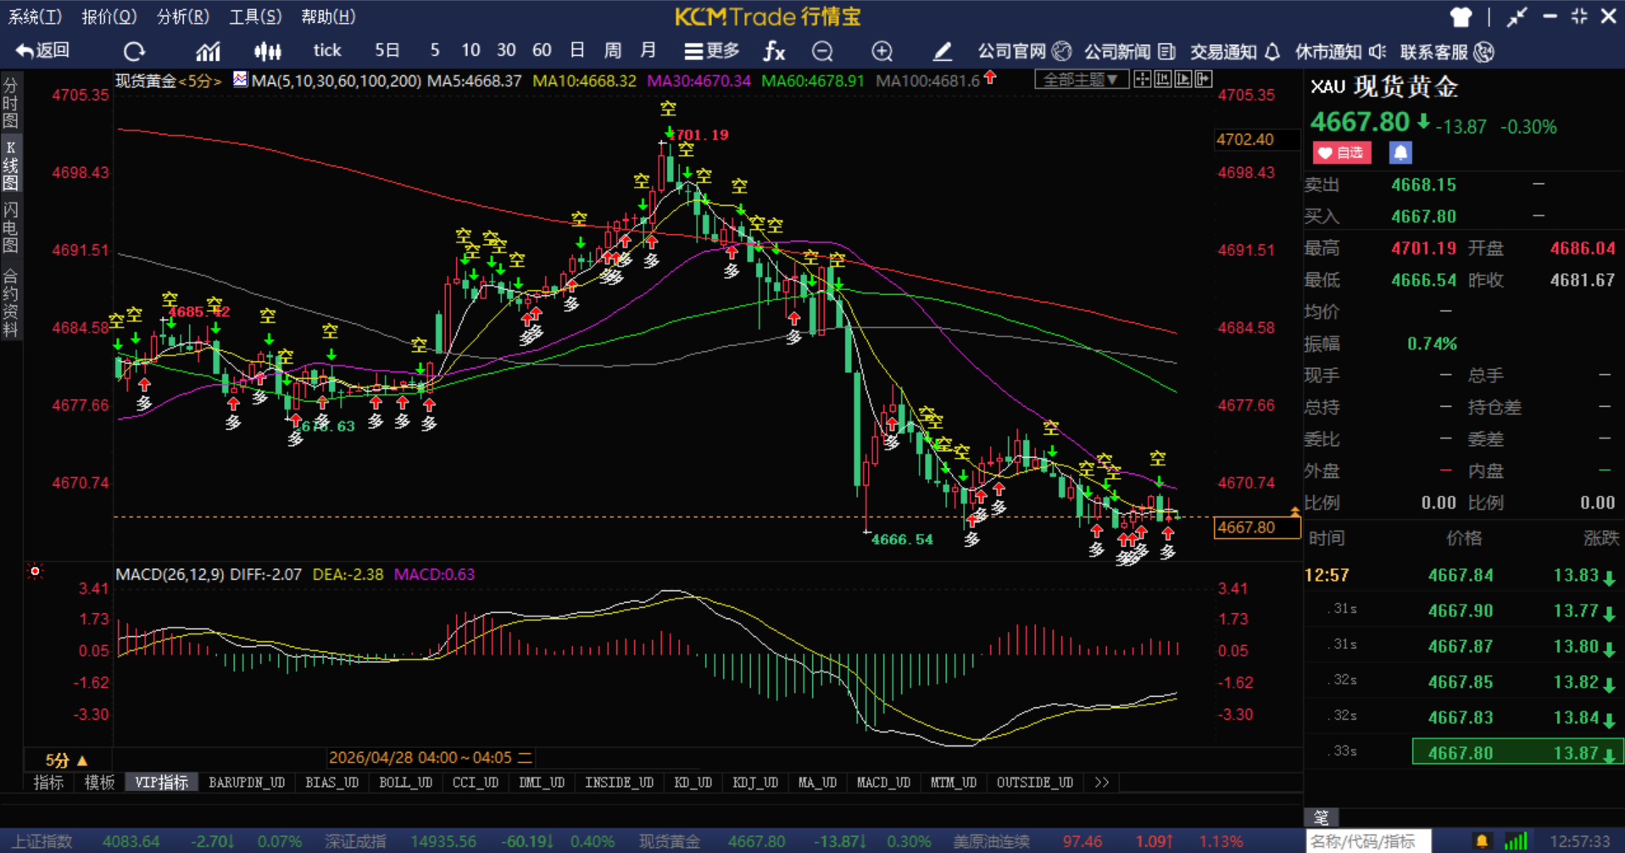Click the shrink-to-mini-window diagonal arrows icon

click(1516, 17)
